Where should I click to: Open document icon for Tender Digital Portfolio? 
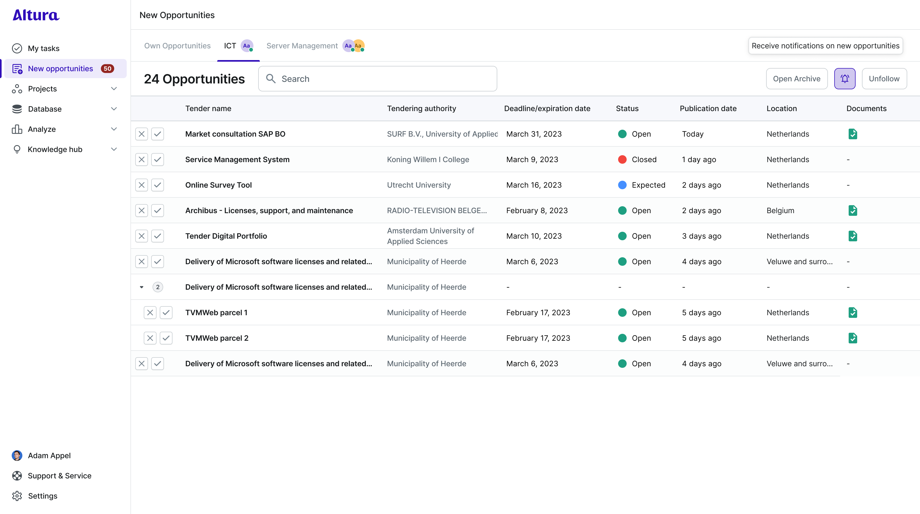click(852, 236)
